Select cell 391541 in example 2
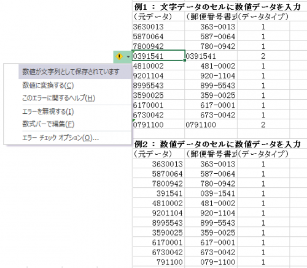Screen dimensions: 307x268 click(x=158, y=193)
